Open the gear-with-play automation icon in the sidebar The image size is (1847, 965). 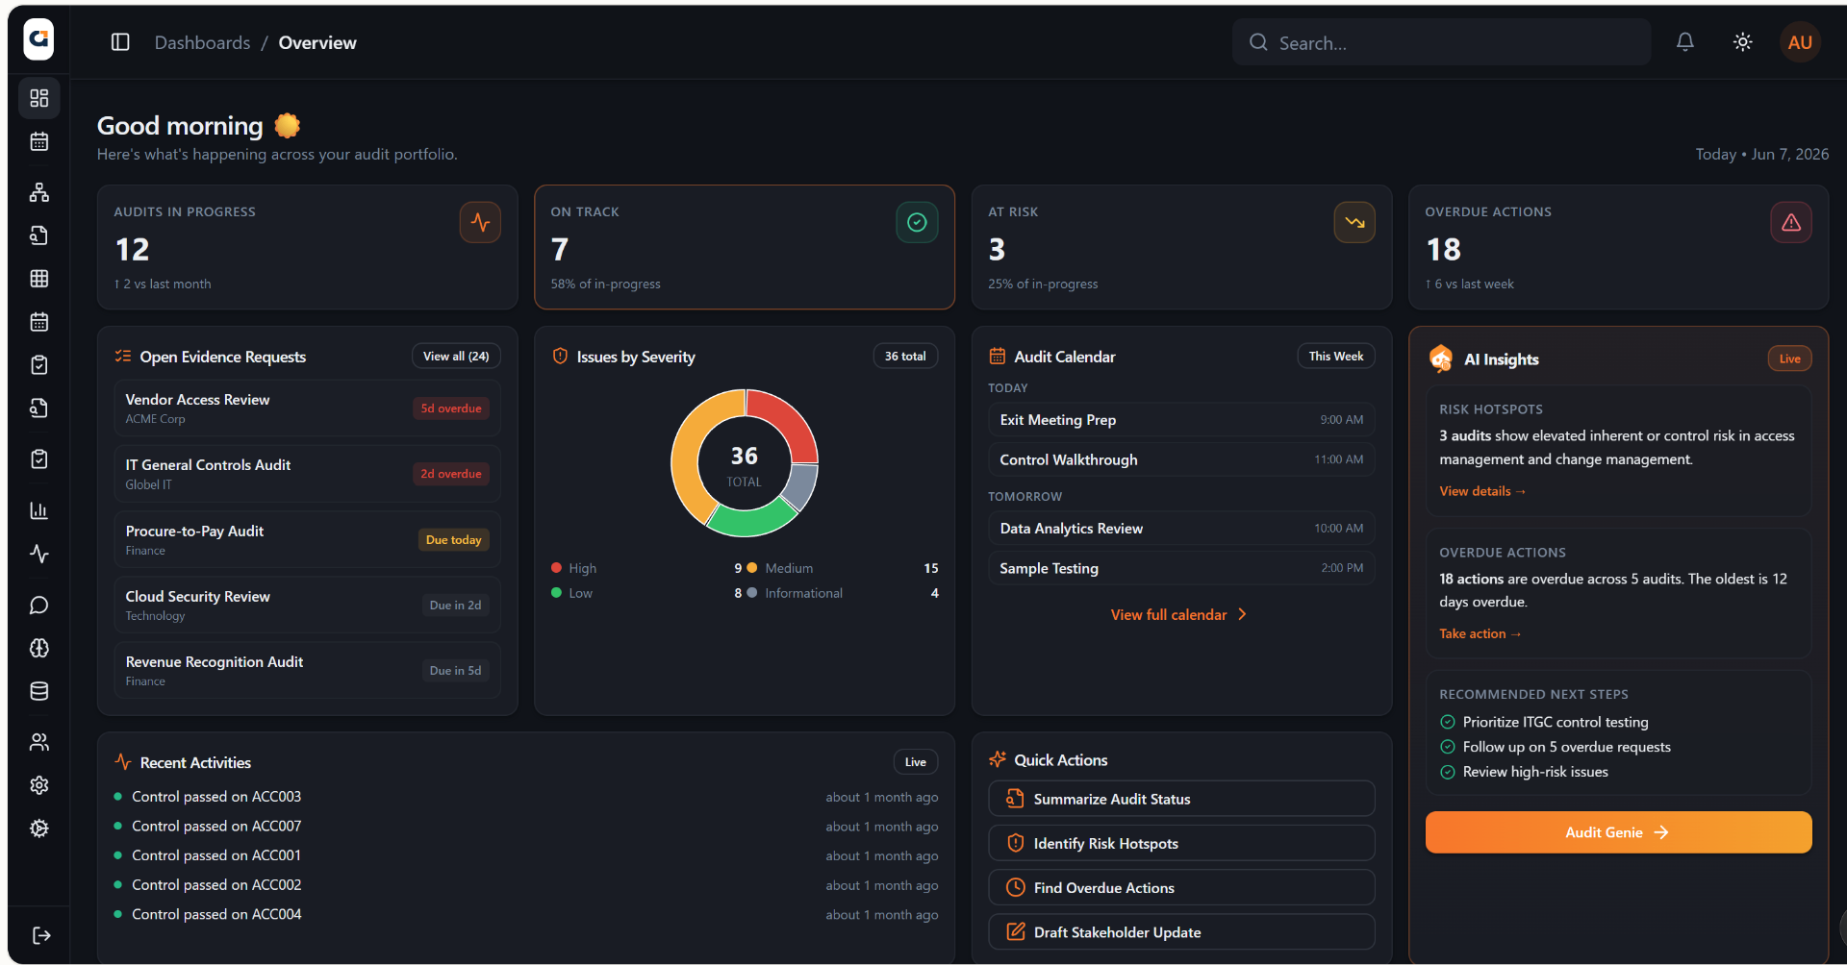click(x=39, y=829)
